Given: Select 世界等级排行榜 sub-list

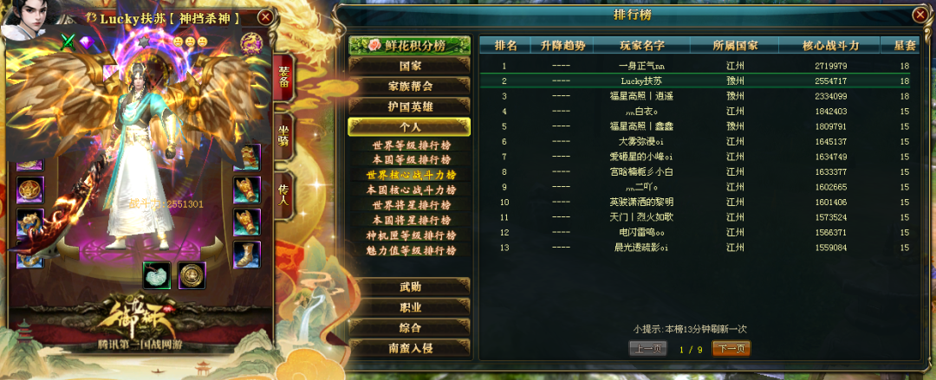Looking at the screenshot, I should [412, 145].
